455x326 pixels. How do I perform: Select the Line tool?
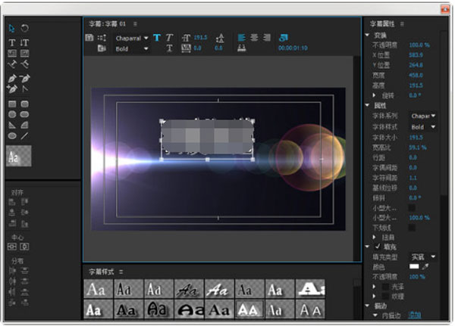[24, 135]
